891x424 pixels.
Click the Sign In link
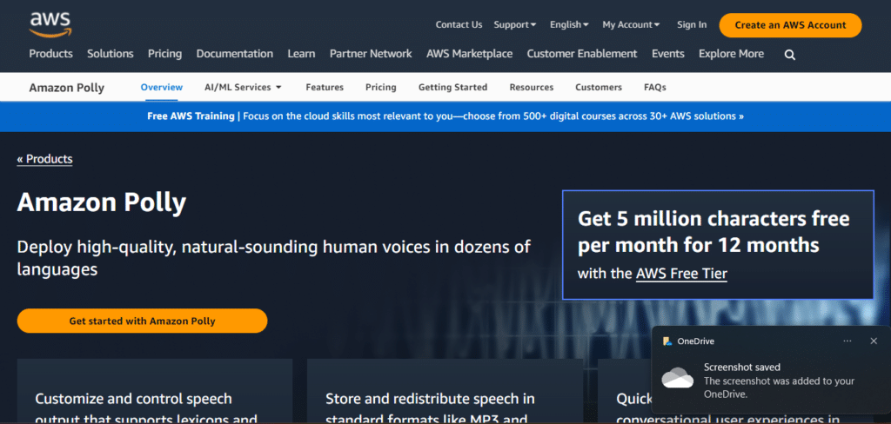click(x=692, y=25)
